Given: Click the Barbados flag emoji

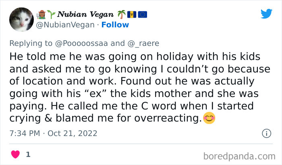Looking at the screenshot, I should point(131,14).
